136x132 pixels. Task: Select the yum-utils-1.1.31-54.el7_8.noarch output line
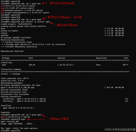pyautogui.click(x=18, y=6)
